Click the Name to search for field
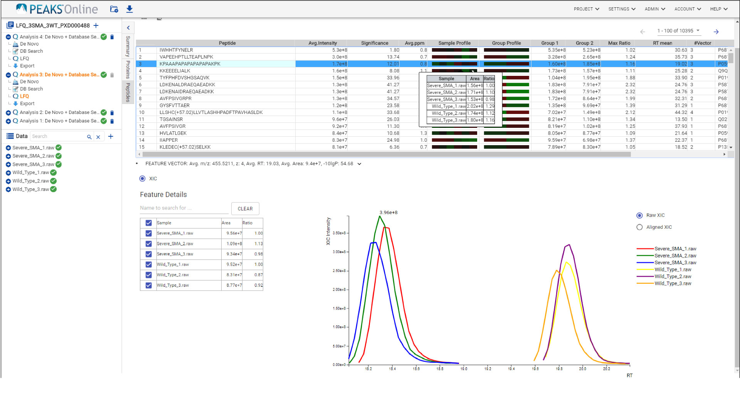Viewport: 740px width, 402px height. click(x=184, y=208)
